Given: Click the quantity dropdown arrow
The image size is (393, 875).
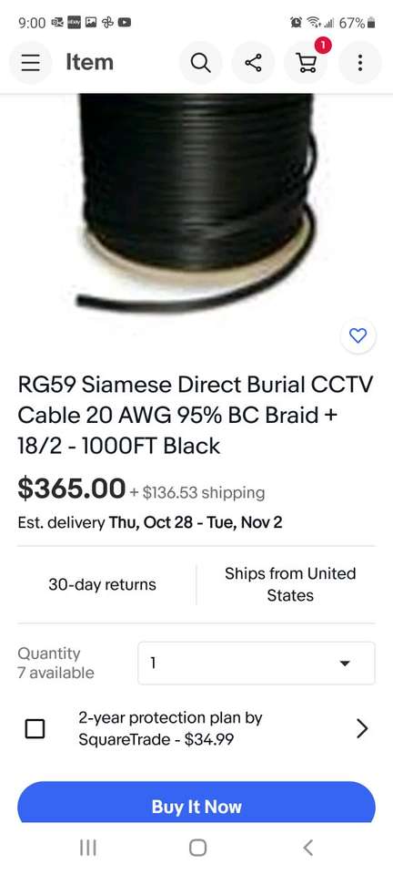Looking at the screenshot, I should click(345, 664).
